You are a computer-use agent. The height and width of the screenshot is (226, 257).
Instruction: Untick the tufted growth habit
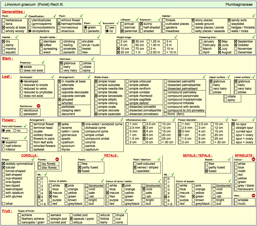coord(41,45)
